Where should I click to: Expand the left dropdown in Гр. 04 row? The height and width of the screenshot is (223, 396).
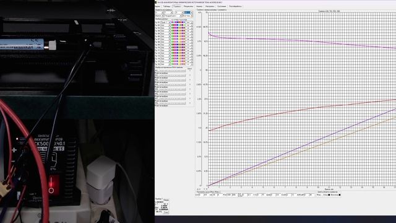pyautogui.click(x=165, y=31)
